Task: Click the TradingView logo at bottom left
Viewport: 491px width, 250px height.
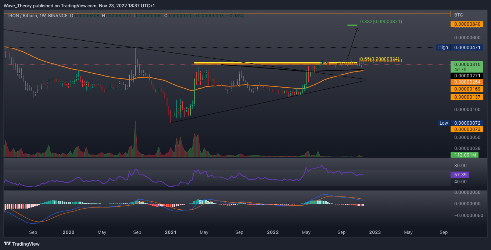Action: pyautogui.click(x=22, y=244)
